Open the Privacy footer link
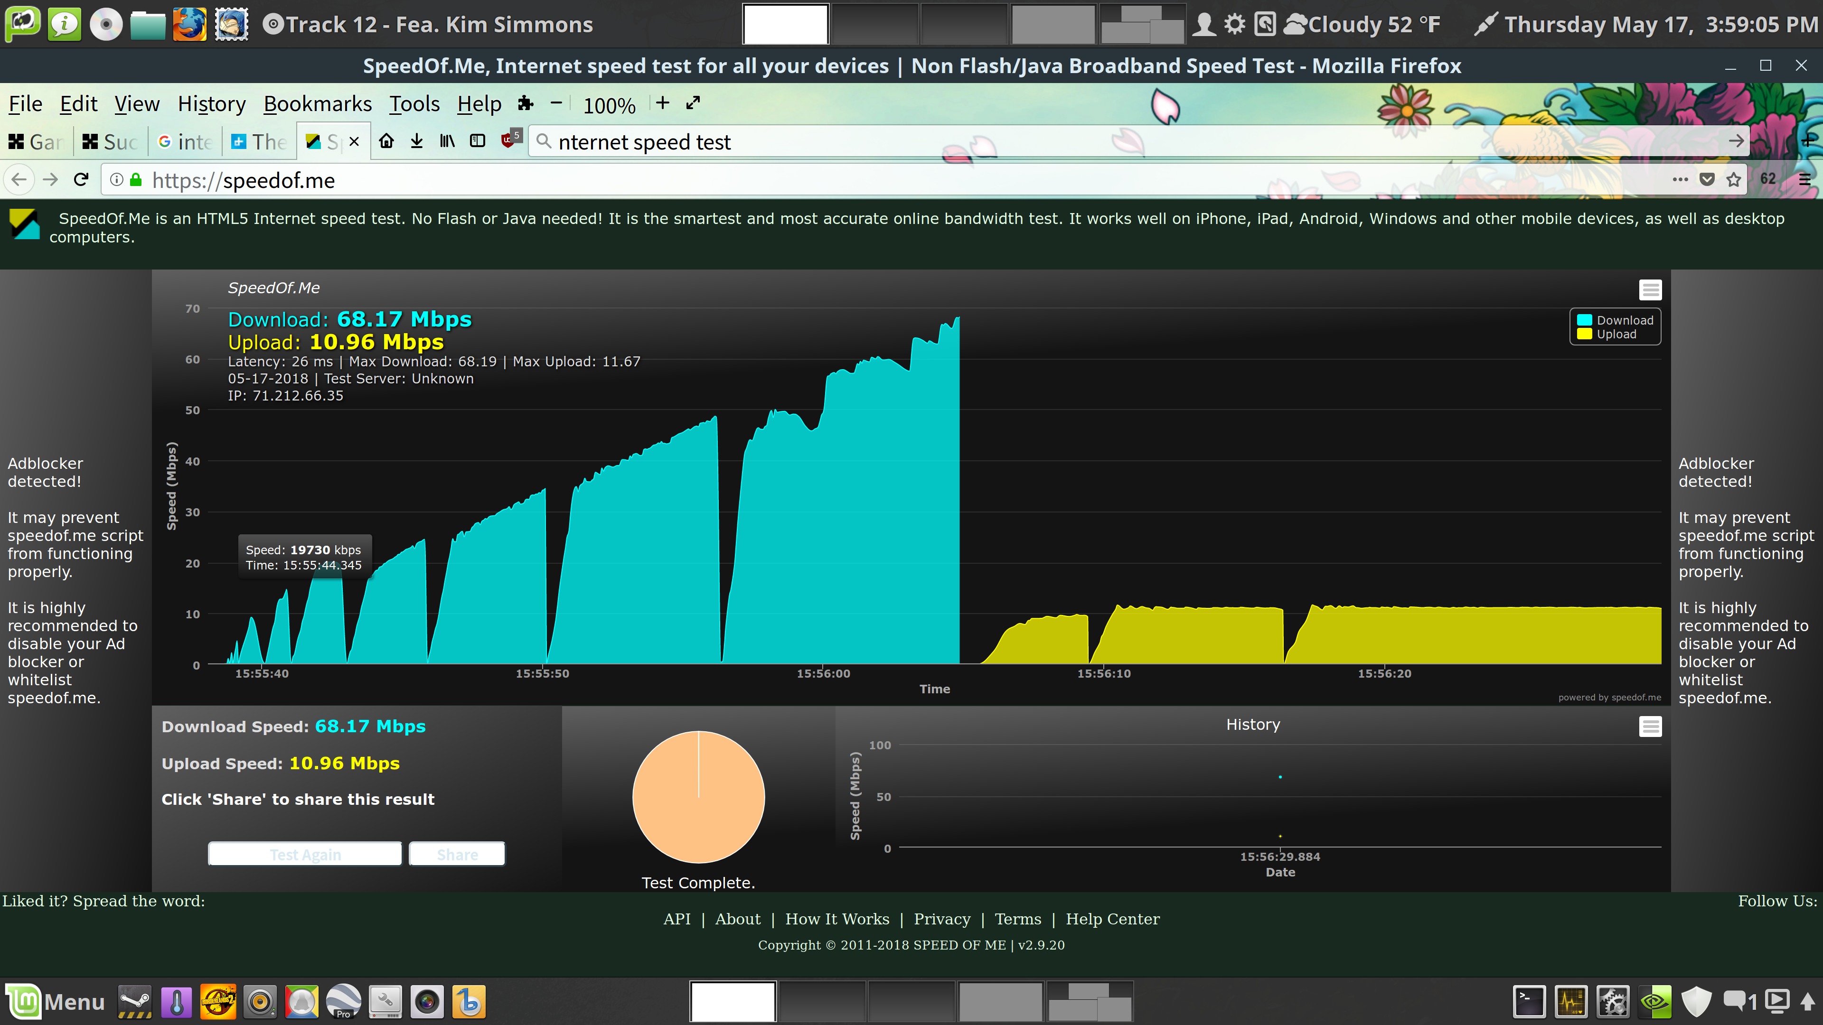 (x=942, y=919)
